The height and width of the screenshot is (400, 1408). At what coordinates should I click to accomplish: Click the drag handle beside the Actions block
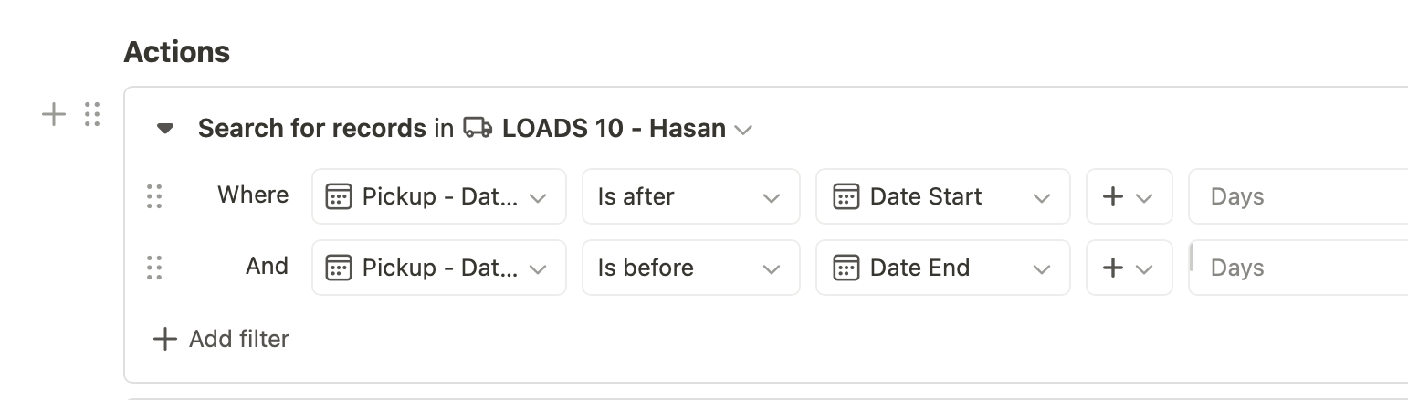click(x=91, y=115)
